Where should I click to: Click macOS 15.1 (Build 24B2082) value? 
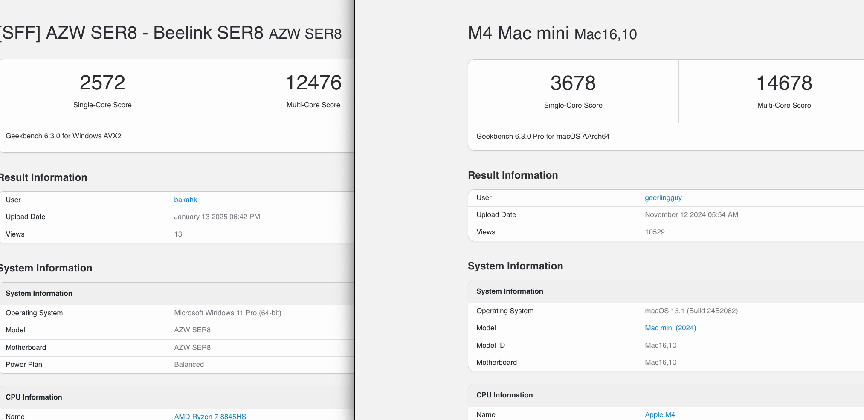(691, 311)
